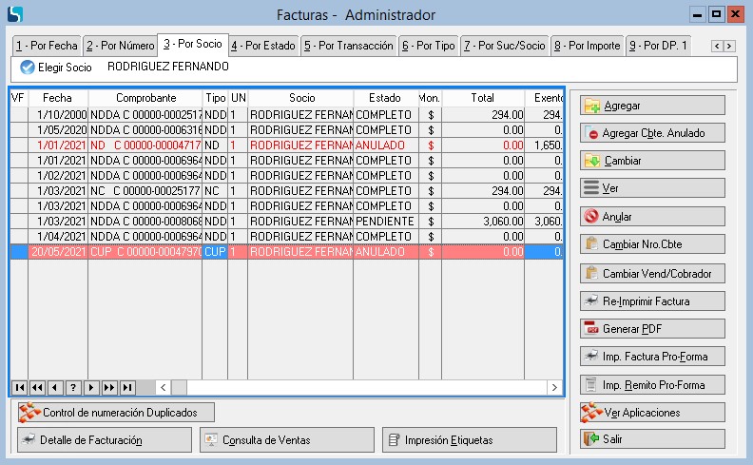This screenshot has height=465, width=753.
Task: Select the PENDIENTE invoice row
Action: pyautogui.click(x=285, y=221)
